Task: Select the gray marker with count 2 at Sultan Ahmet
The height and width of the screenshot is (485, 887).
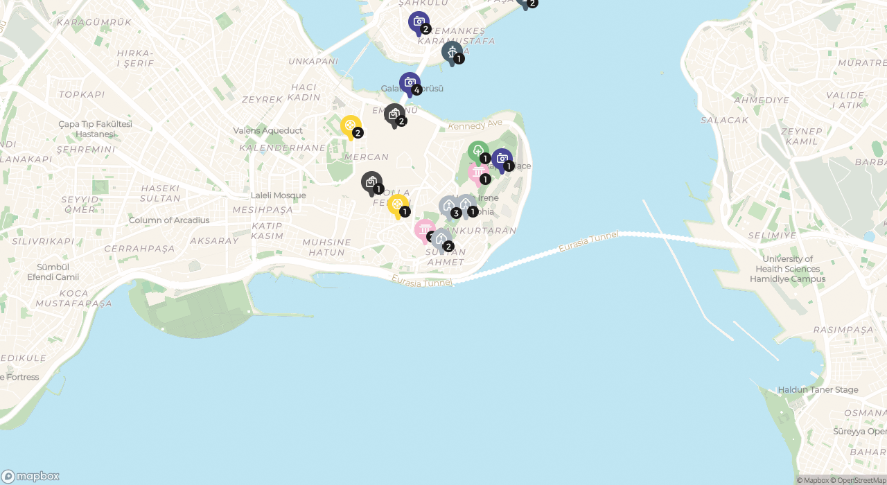Action: pos(441,240)
